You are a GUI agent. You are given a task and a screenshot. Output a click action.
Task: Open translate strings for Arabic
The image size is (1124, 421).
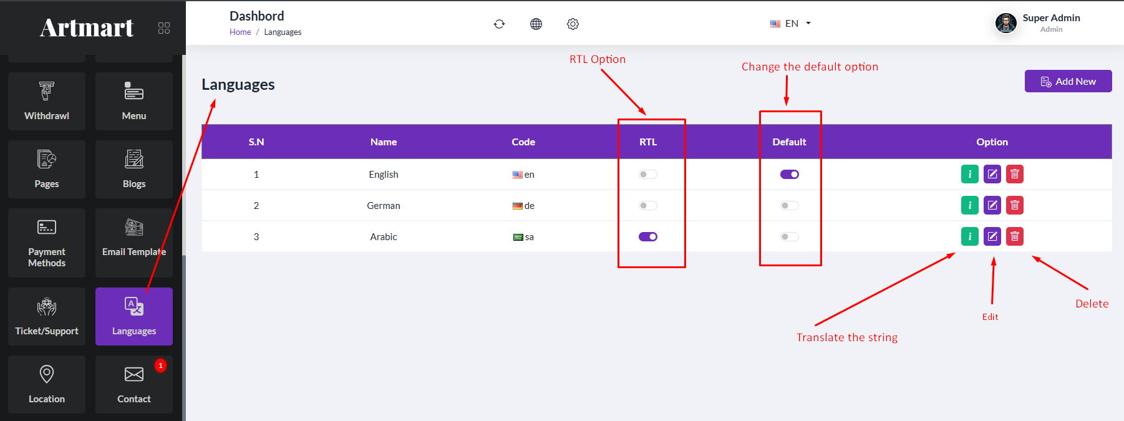[x=970, y=236]
